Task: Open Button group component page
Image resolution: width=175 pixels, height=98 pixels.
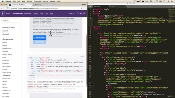Action: click(x=7, y=54)
